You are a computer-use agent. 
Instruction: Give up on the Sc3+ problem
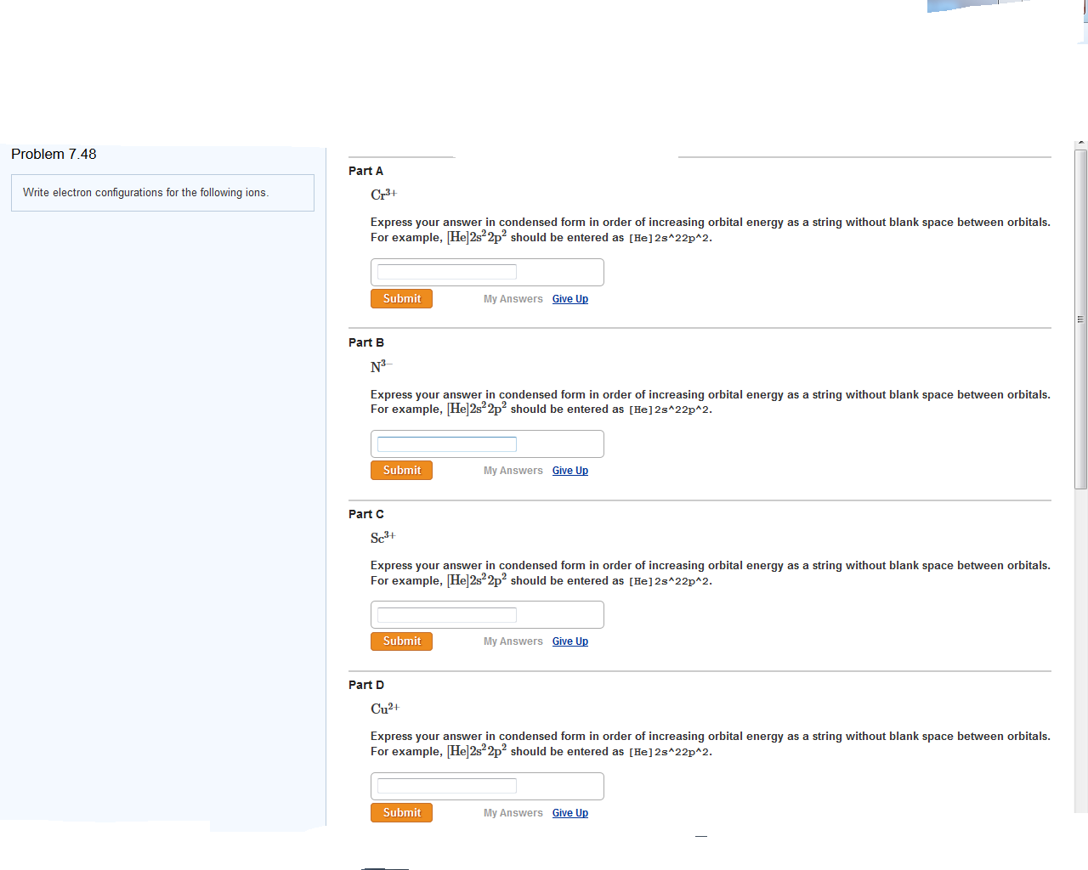569,641
